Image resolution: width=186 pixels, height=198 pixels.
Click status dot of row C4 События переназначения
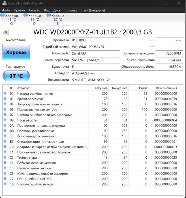point(5,163)
